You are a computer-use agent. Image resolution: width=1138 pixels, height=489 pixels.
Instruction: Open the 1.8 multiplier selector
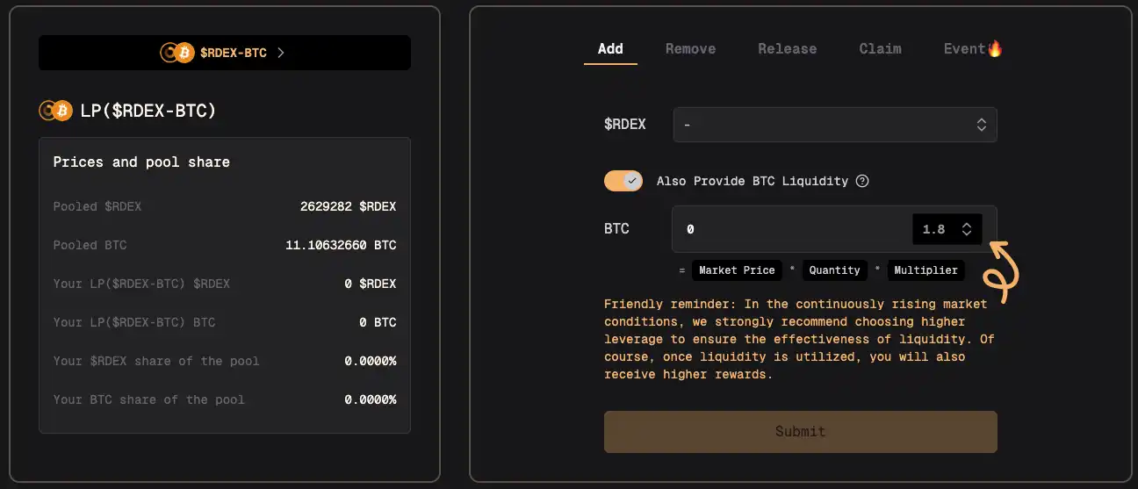[x=947, y=229]
